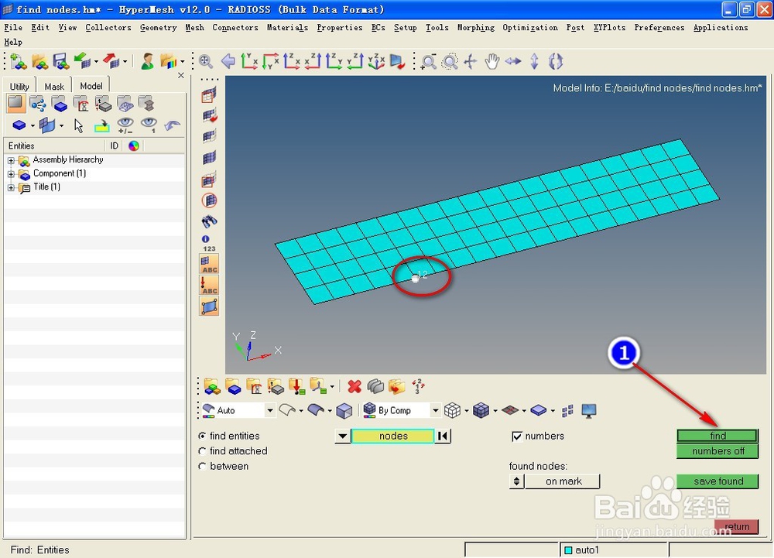Click the zoom fit magnifier icon
The image size is (774, 558).
pos(205,62)
